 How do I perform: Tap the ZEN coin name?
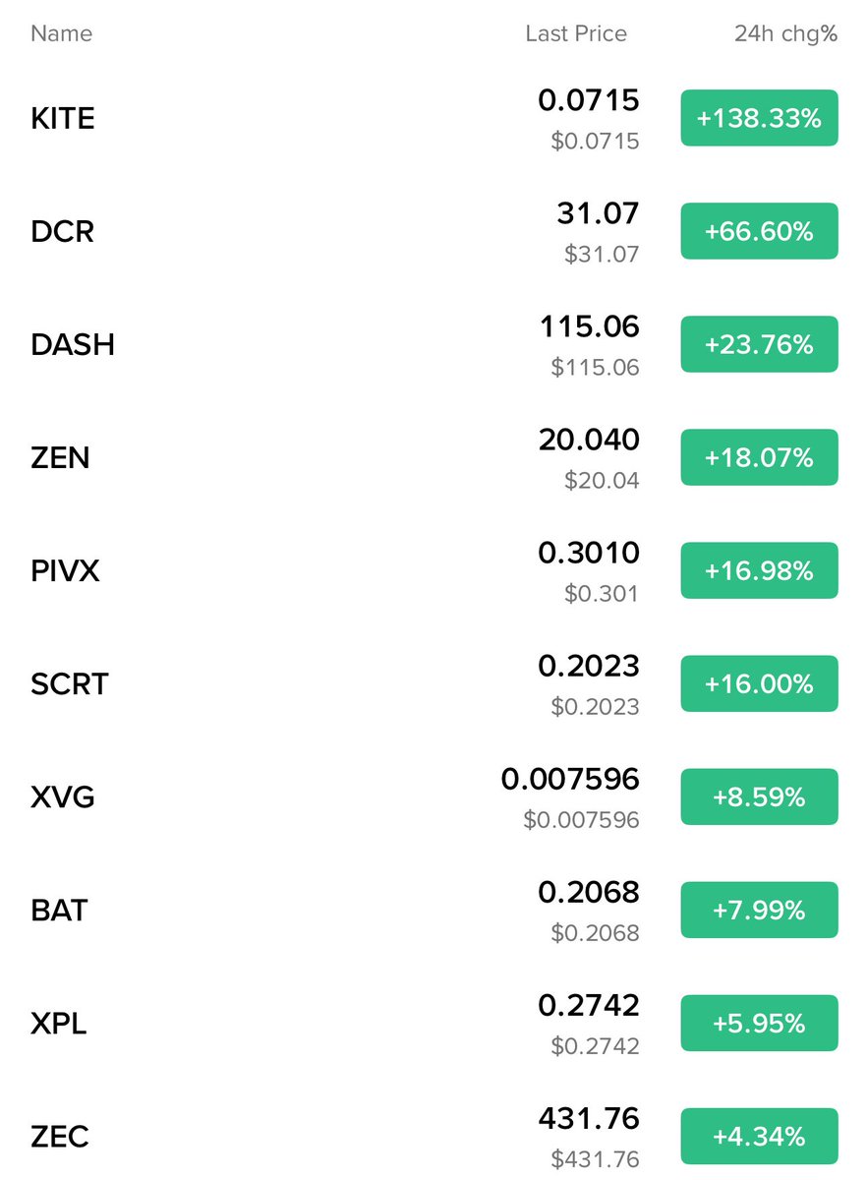coord(60,458)
